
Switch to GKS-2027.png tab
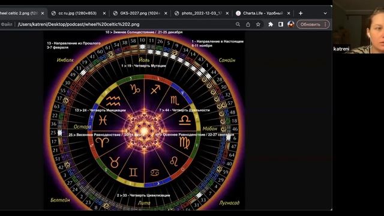(140, 13)
